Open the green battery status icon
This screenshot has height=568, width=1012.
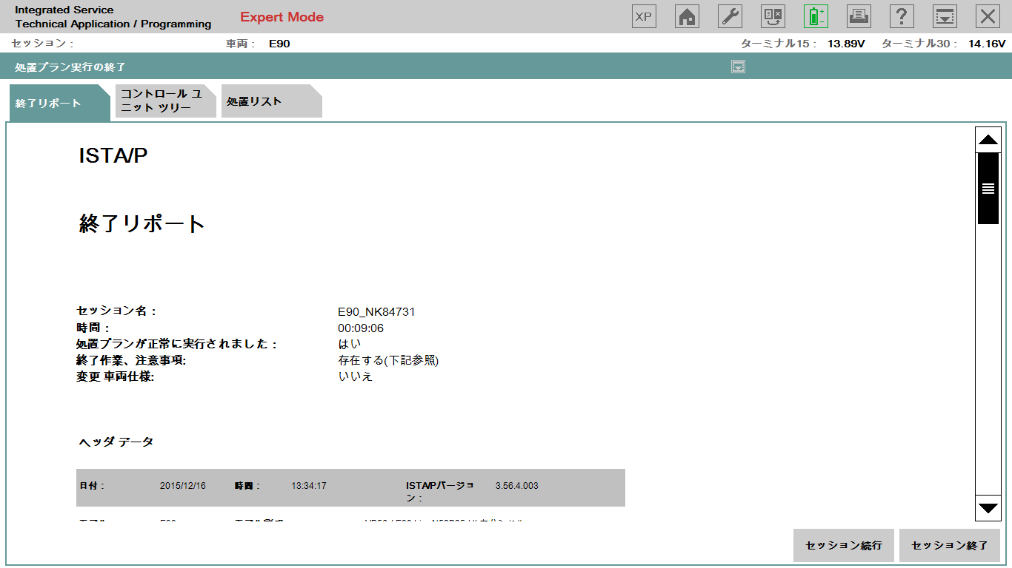coord(816,16)
